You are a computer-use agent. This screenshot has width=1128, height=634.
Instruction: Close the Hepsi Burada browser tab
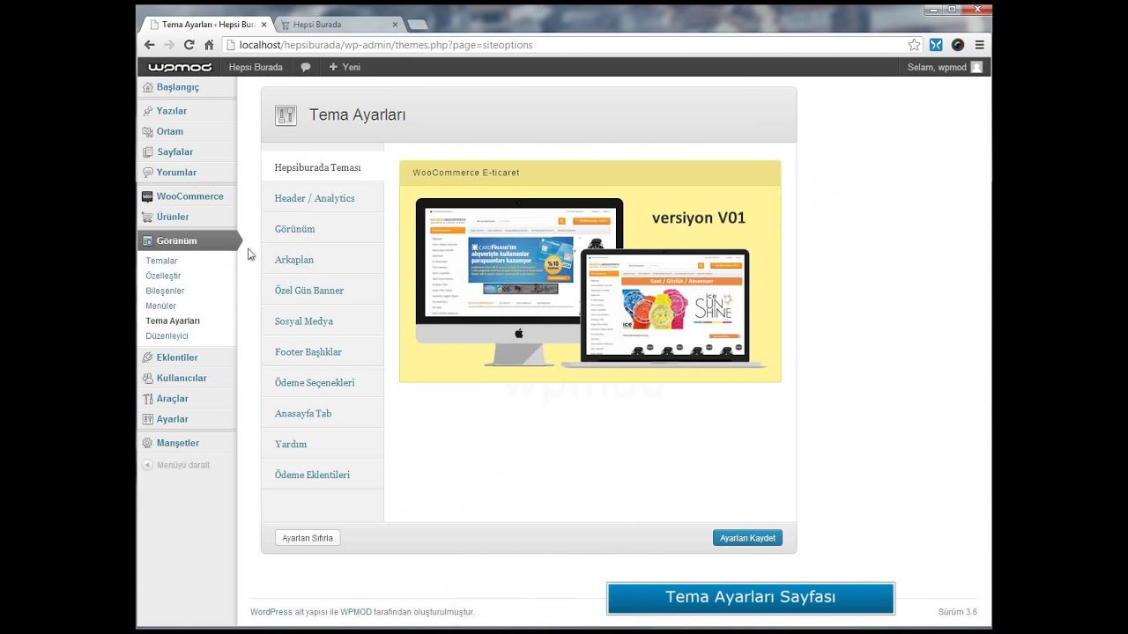pos(395,25)
